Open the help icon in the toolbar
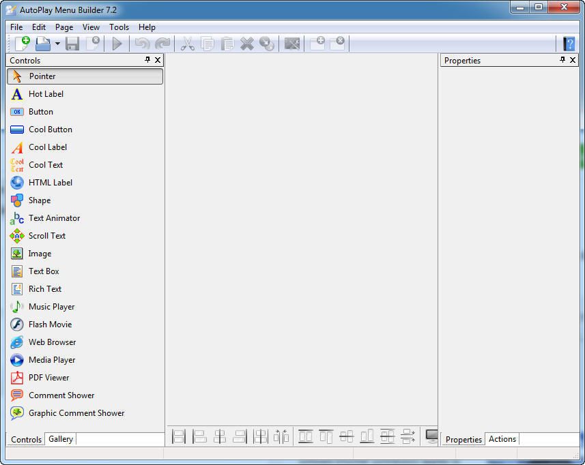The width and height of the screenshot is (585, 465). (569, 44)
